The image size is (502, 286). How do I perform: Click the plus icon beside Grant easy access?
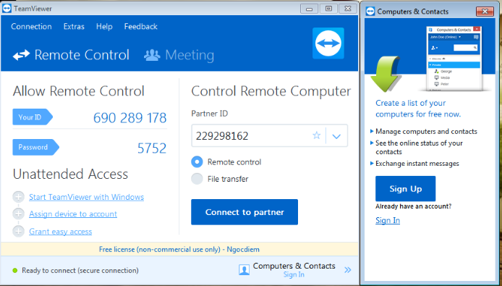18,231
